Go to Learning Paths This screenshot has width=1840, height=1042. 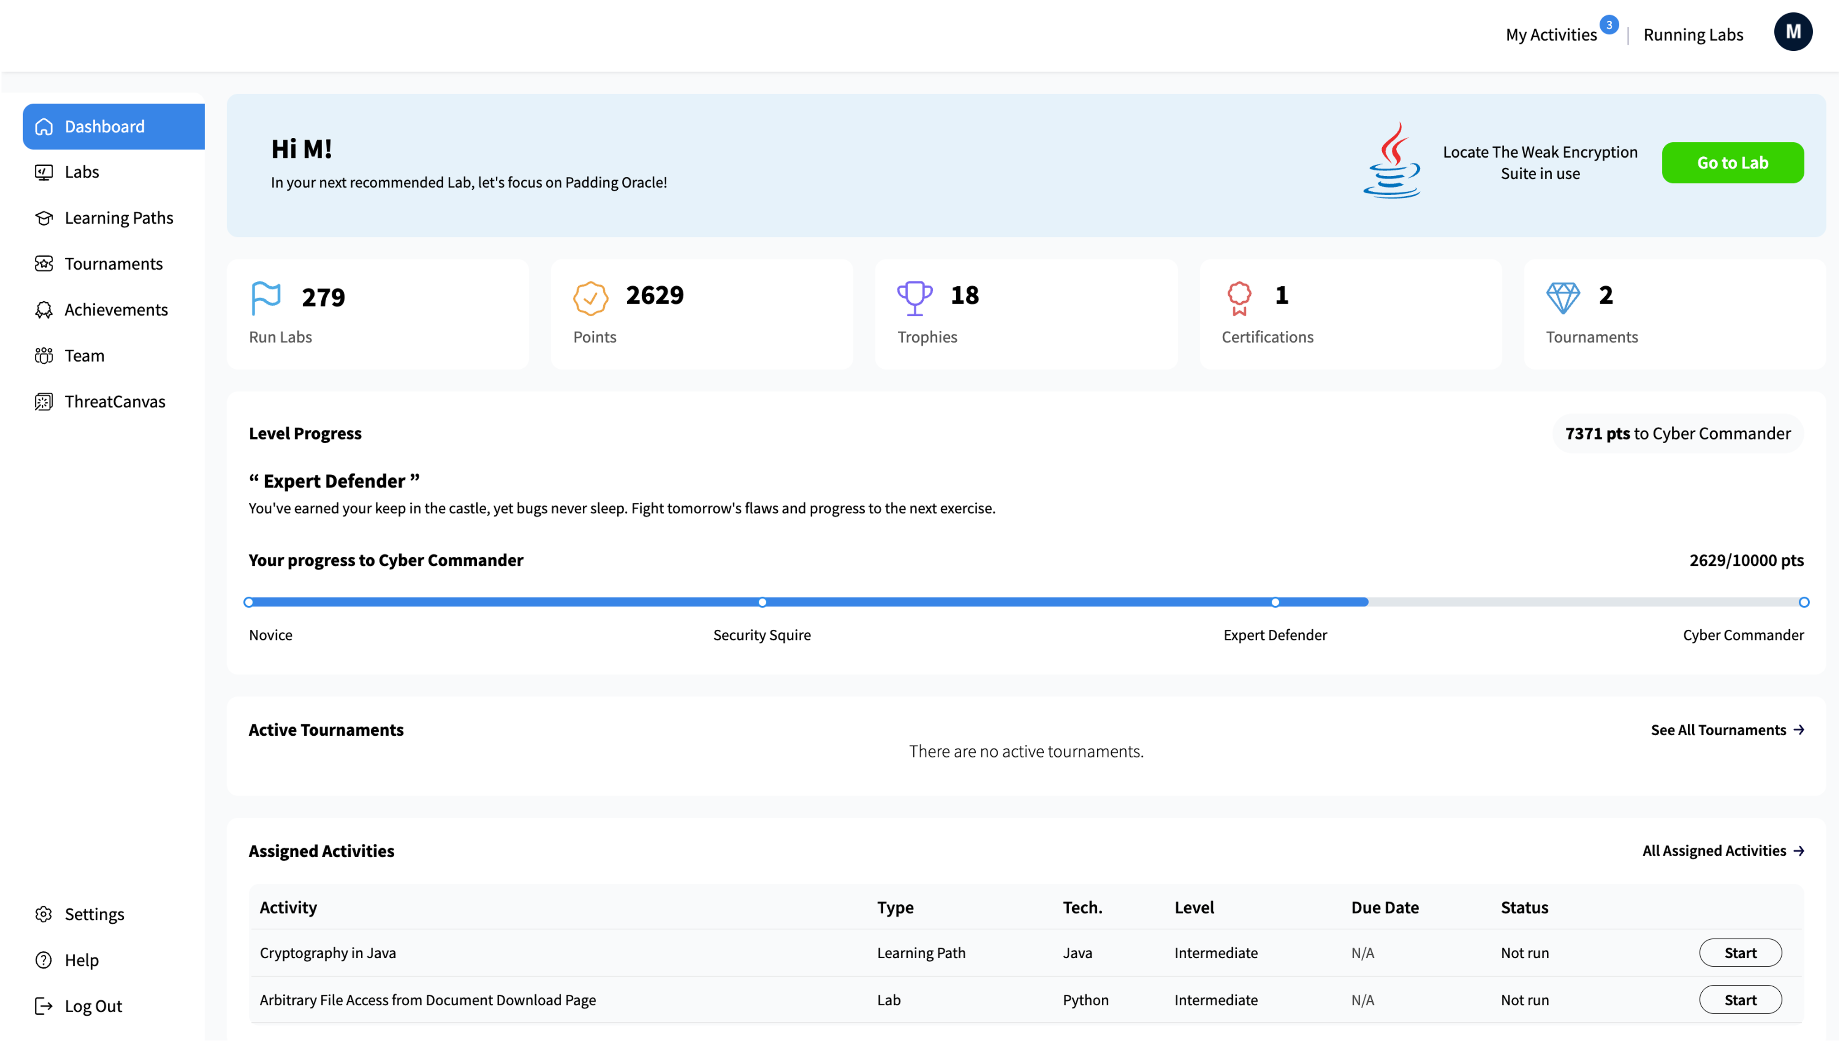click(x=113, y=218)
